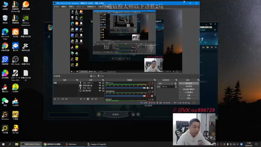
Task: Decrease transition duration with down stepper
Action: pyautogui.click(x=176, y=87)
